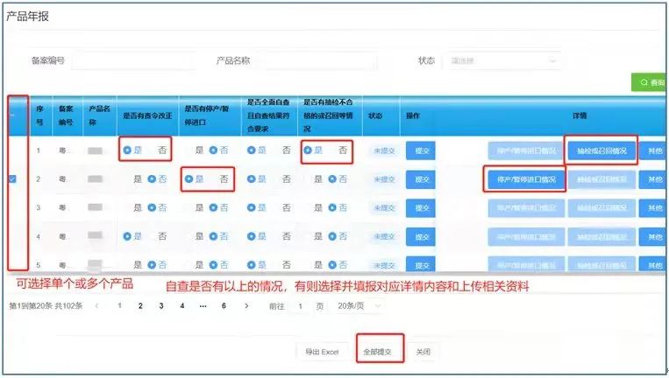Click the pagination ellipsis to jump pages

pyautogui.click(x=203, y=306)
